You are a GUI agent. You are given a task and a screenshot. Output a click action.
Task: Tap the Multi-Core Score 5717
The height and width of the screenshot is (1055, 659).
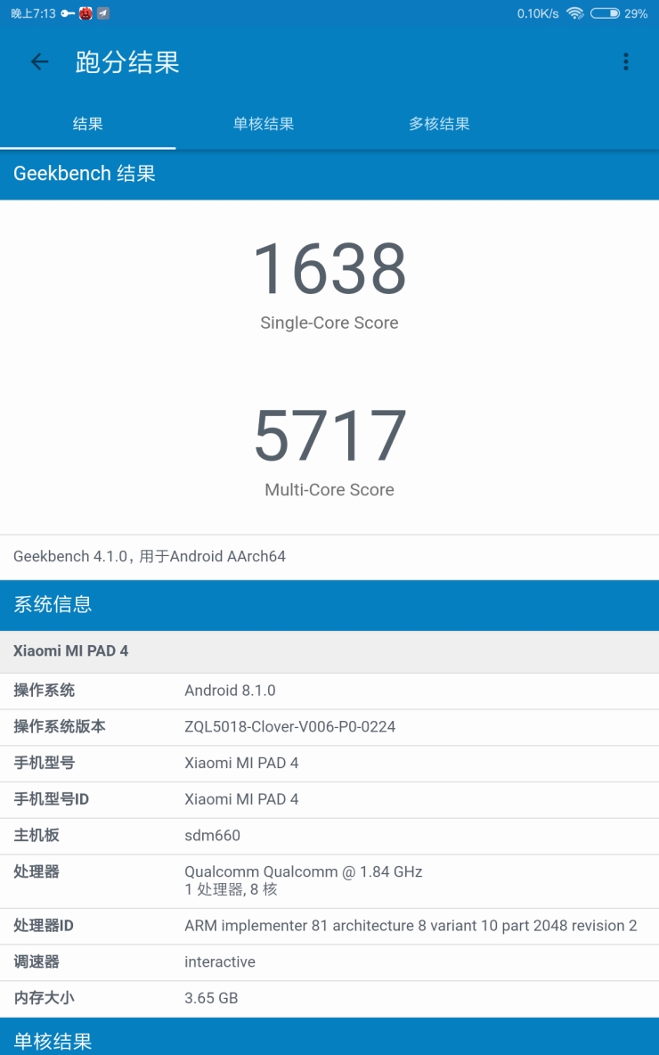(x=329, y=436)
